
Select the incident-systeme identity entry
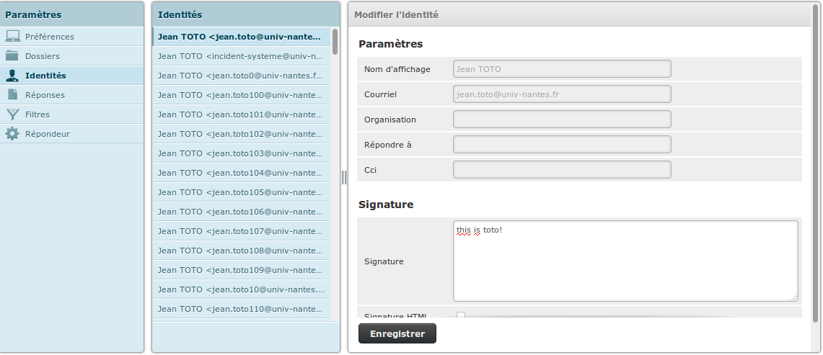(x=242, y=56)
